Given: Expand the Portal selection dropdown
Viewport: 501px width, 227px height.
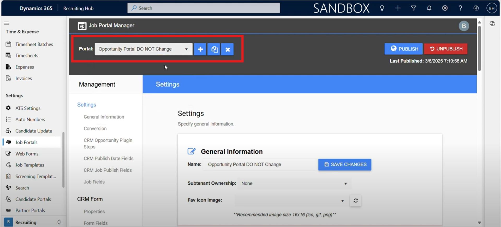Looking at the screenshot, I should coord(144,49).
